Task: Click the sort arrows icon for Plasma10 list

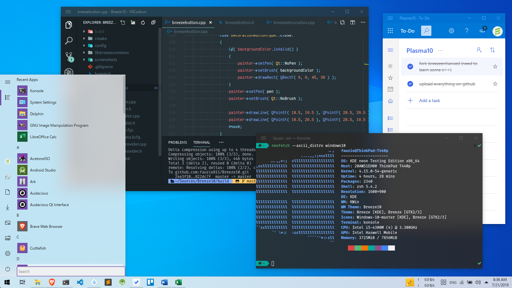Action: [x=492, y=50]
